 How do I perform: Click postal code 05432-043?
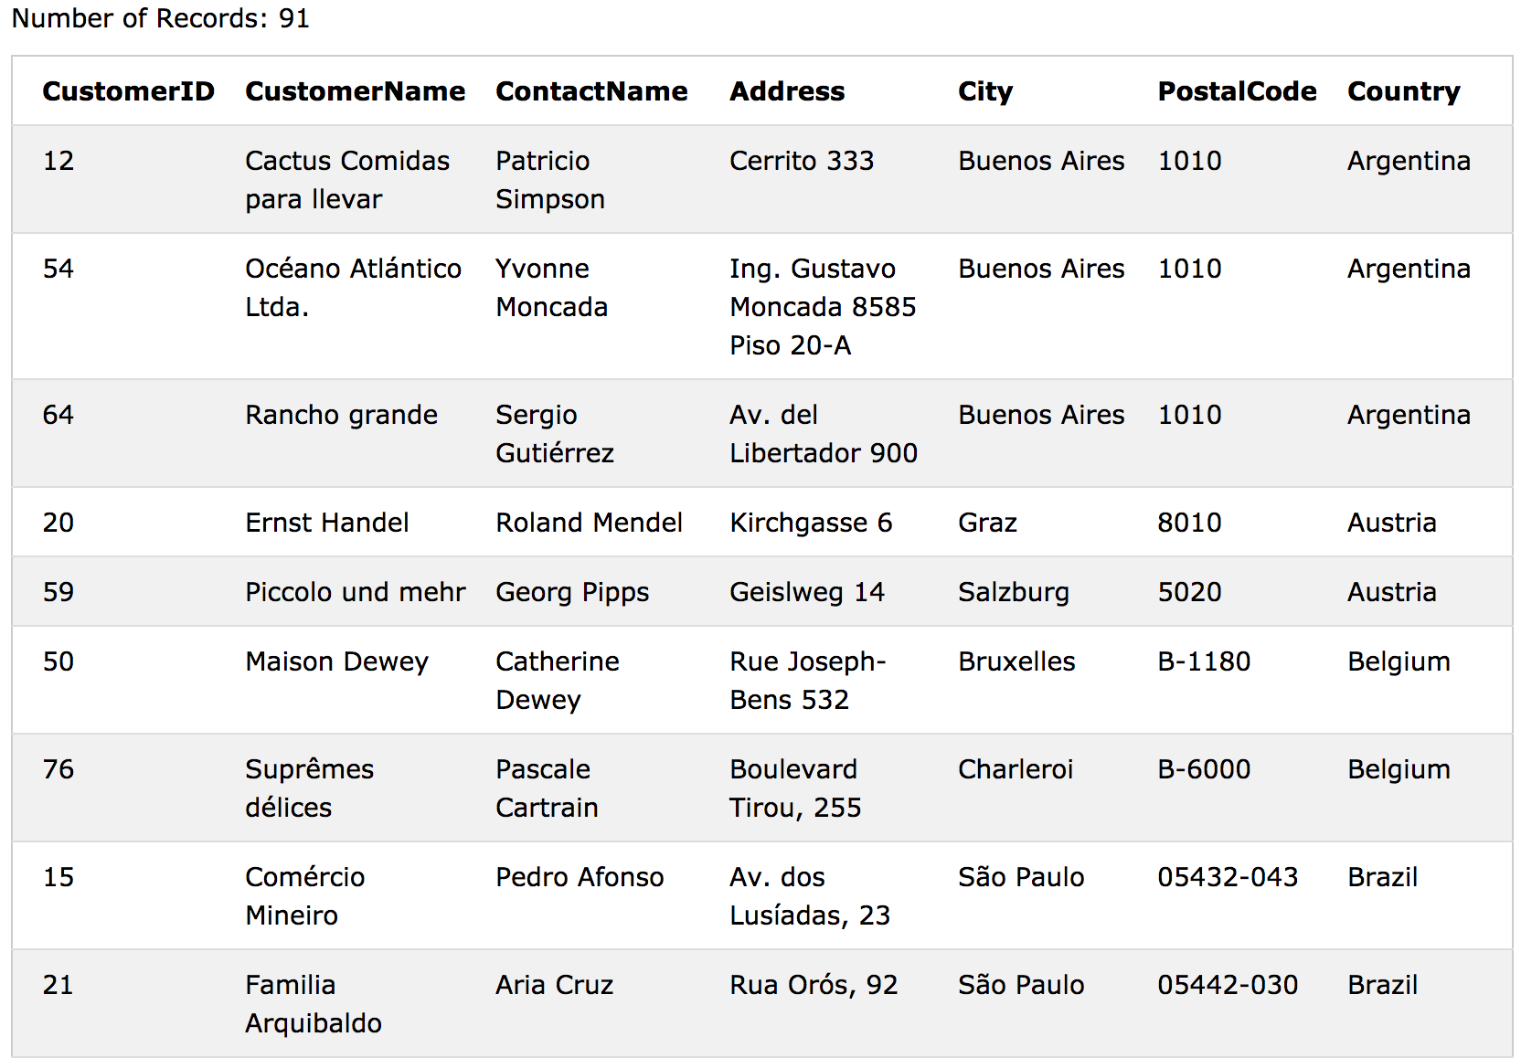(x=1228, y=877)
